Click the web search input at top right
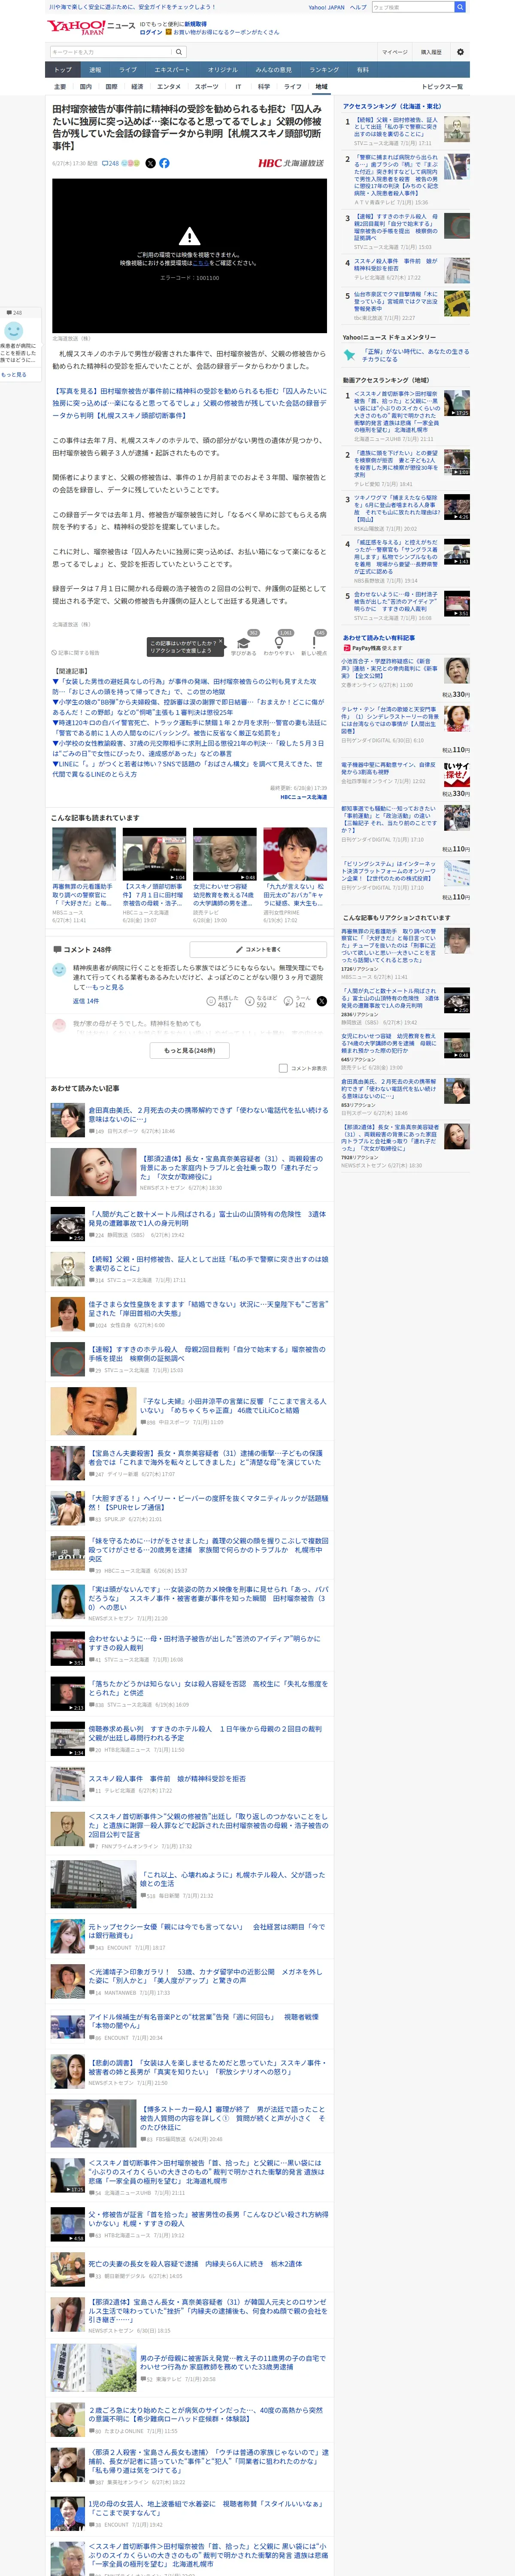 413,7
